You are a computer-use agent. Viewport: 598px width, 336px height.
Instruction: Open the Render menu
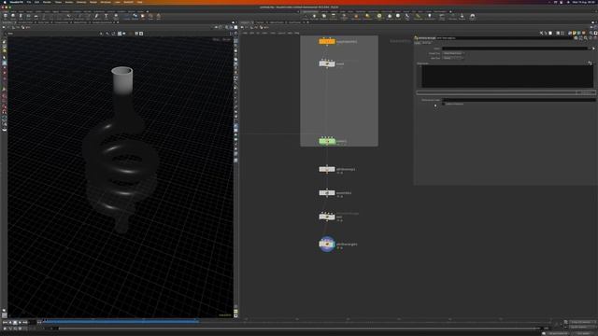click(47, 2)
